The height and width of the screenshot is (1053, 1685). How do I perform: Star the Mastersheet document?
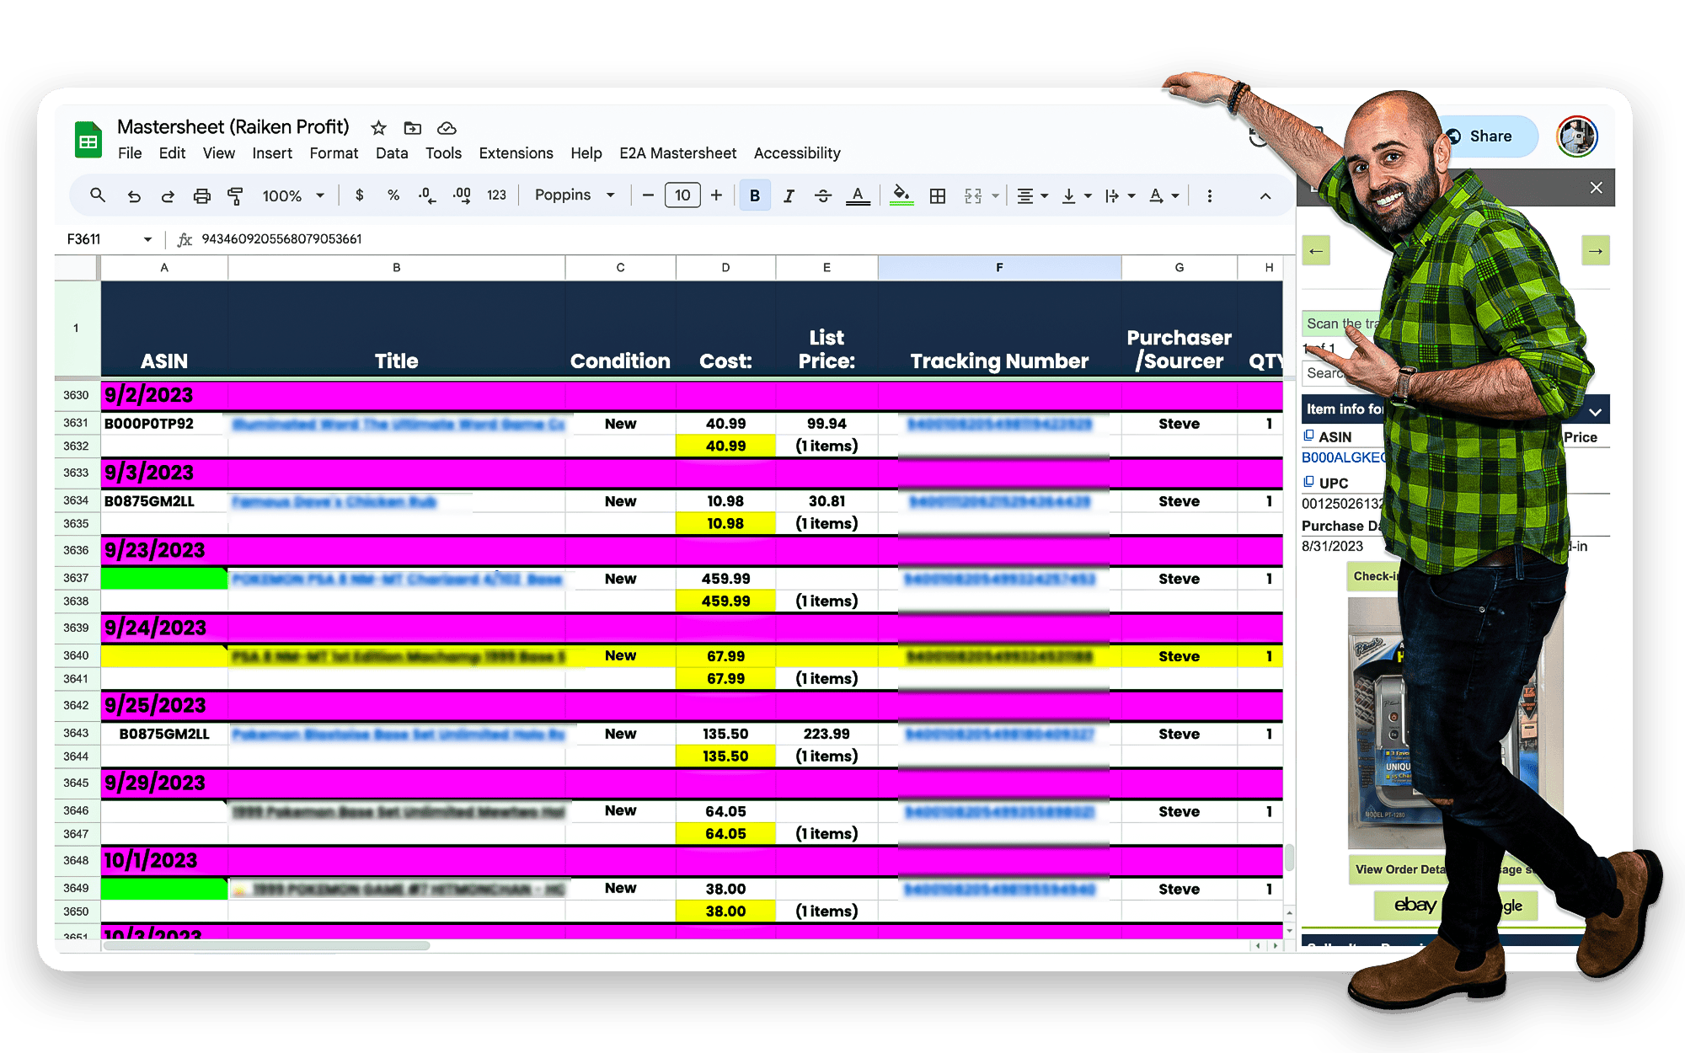tap(378, 128)
